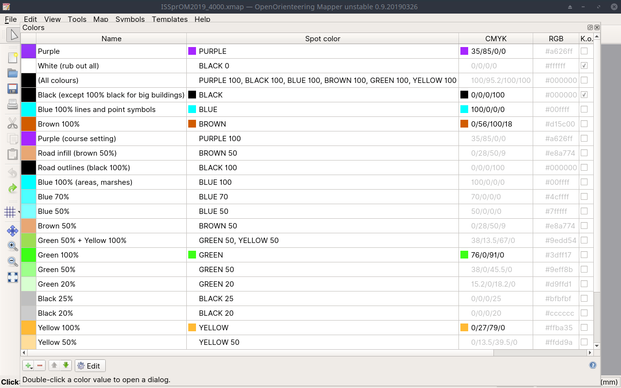Viewport: 621px width, 388px height.
Task: Open the Tools menu
Action: 77,19
